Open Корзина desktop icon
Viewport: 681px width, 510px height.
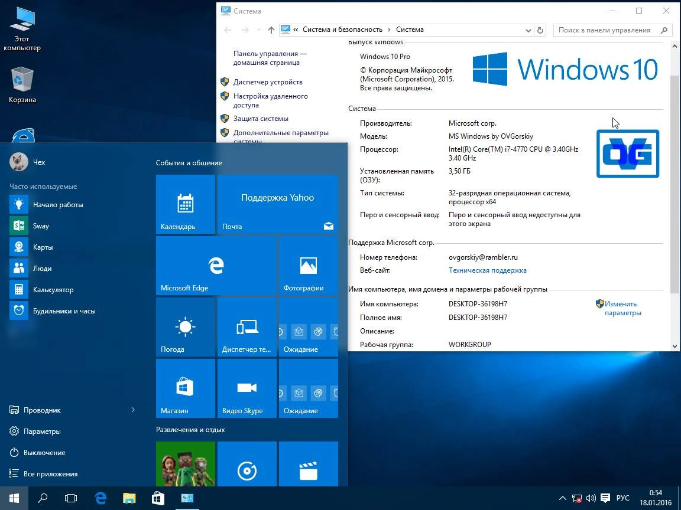click(22, 85)
